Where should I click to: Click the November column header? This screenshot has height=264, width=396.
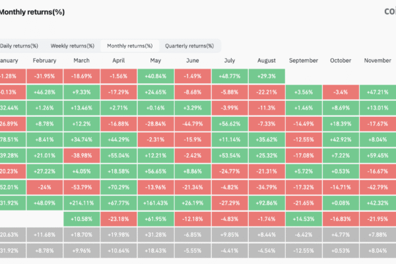click(378, 61)
